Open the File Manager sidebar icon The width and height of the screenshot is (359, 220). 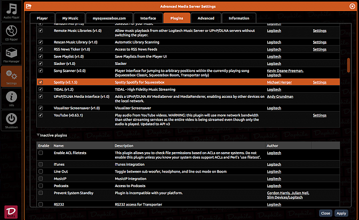(x=11, y=55)
